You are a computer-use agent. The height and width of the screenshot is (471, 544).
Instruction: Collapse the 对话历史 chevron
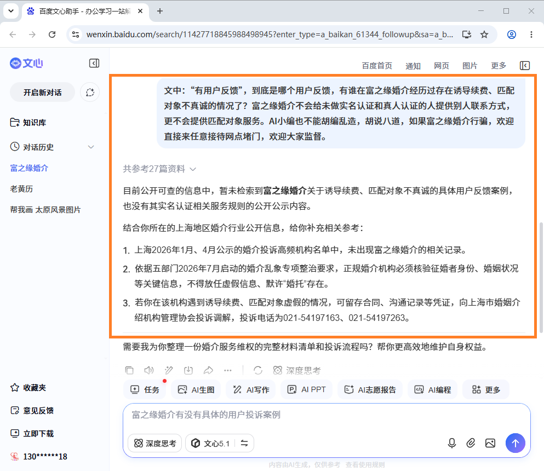(91, 147)
